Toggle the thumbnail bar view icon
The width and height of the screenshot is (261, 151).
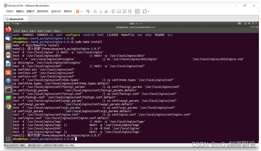119,11
